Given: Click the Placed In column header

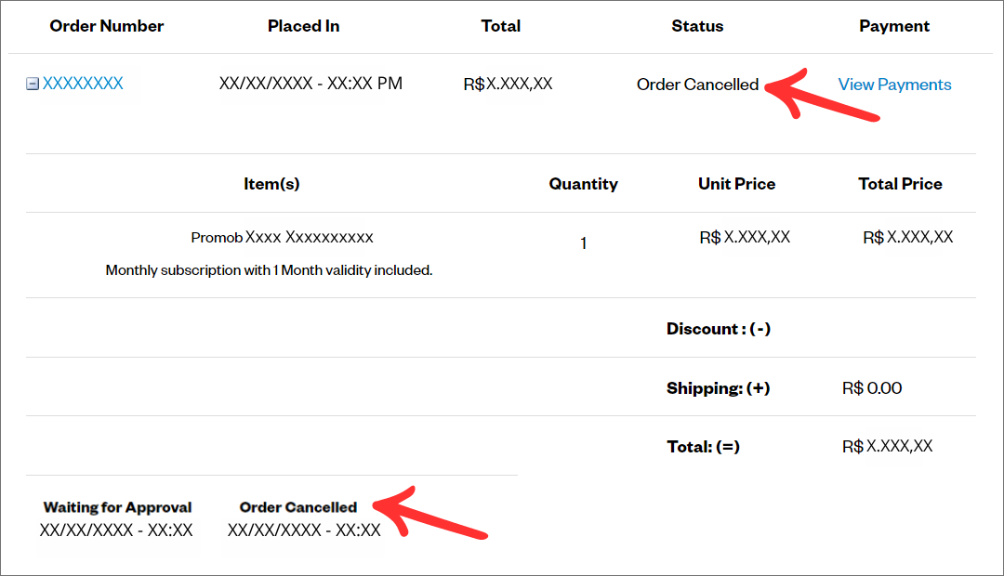Looking at the screenshot, I should coord(303,26).
